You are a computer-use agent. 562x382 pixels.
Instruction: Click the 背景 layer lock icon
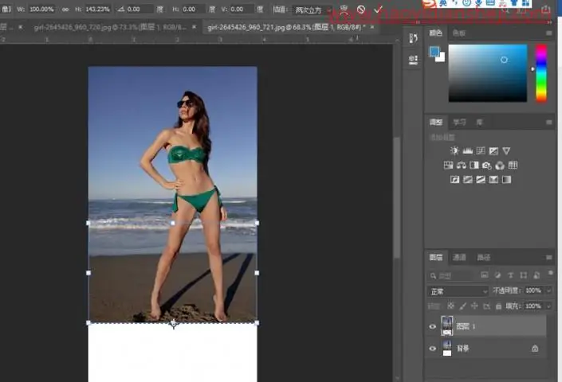pyautogui.click(x=535, y=348)
